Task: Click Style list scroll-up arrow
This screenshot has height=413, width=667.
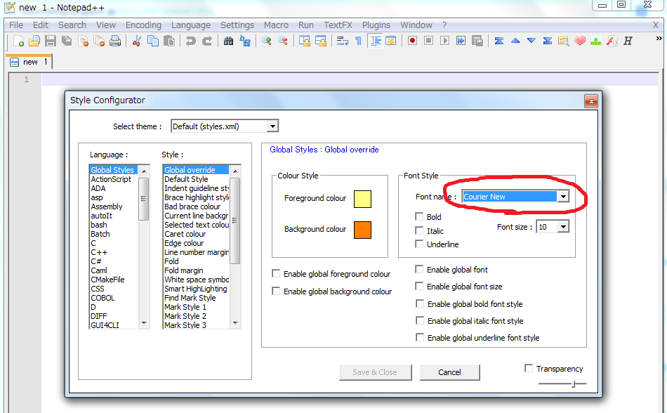Action: [235, 171]
